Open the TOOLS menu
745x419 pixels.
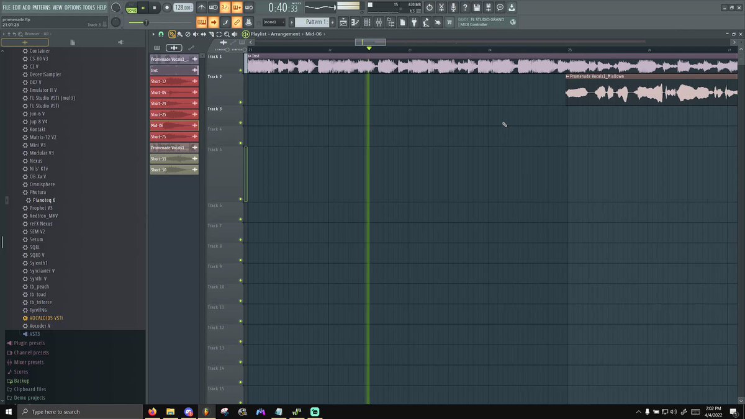pos(89,7)
